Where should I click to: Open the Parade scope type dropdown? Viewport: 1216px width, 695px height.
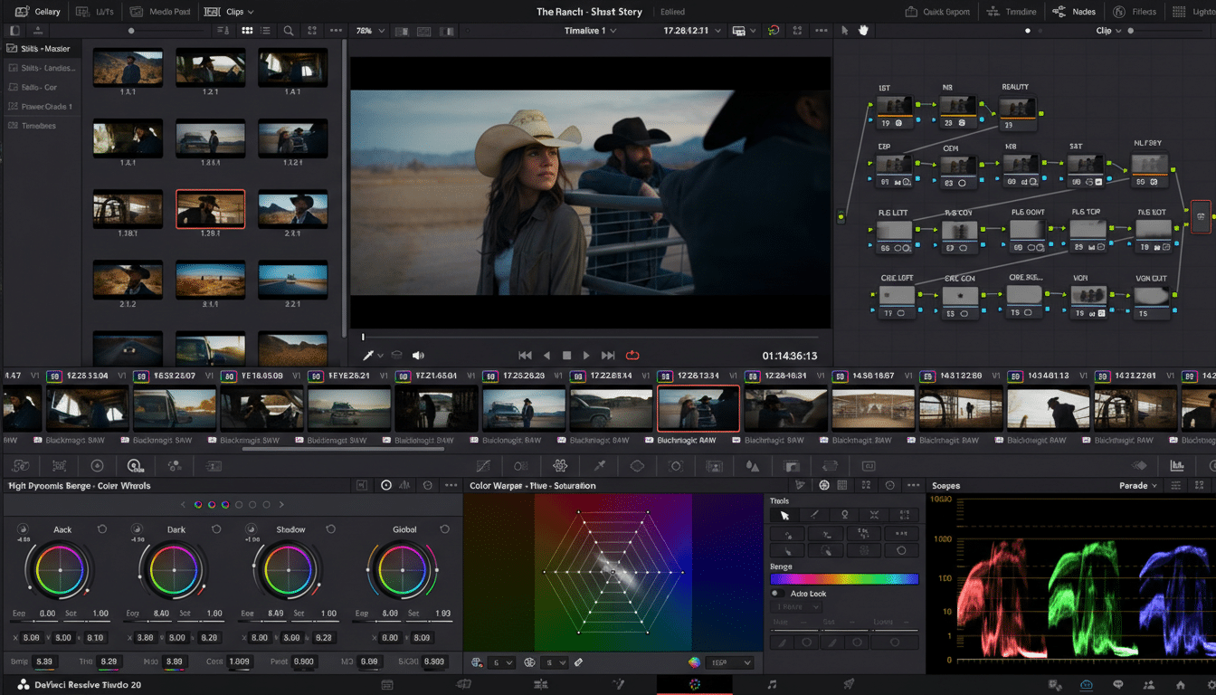[1136, 485]
